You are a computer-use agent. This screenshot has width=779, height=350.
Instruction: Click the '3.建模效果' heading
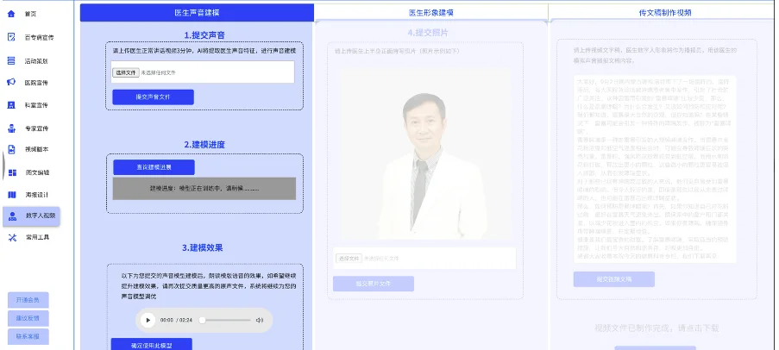click(x=202, y=248)
